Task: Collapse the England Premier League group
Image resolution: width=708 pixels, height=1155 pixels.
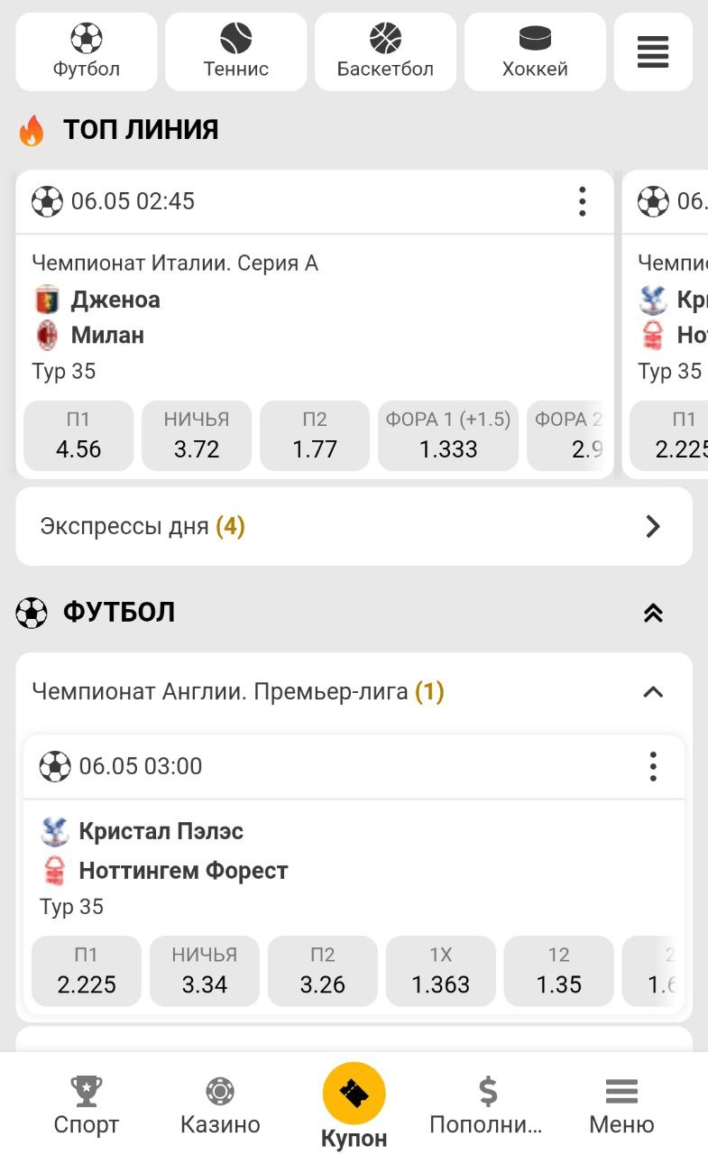Action: [653, 692]
